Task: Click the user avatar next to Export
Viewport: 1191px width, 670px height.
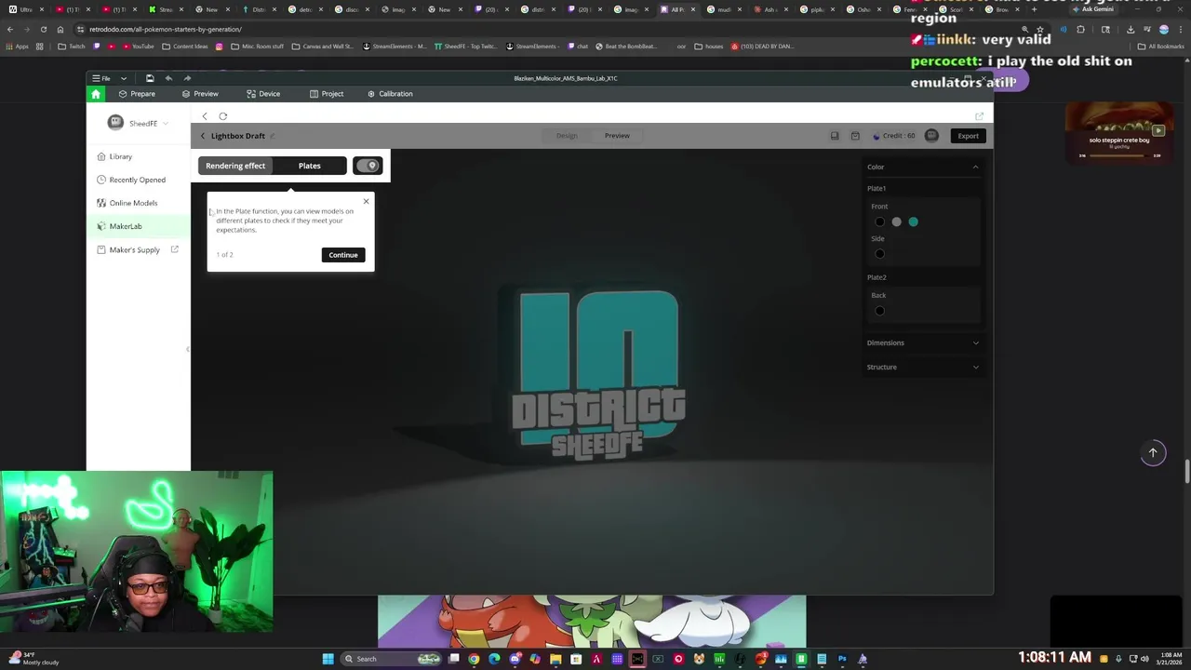Action: (x=931, y=136)
